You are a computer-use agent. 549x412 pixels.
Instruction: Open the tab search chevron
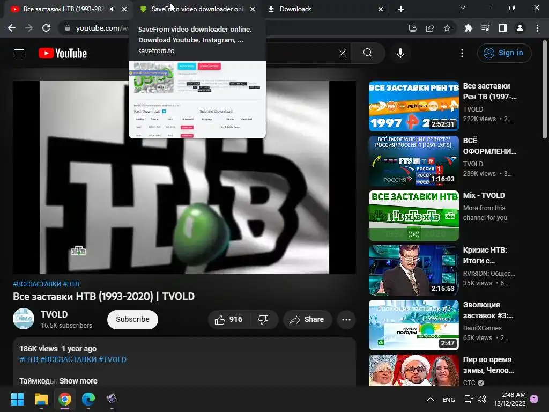[463, 8]
